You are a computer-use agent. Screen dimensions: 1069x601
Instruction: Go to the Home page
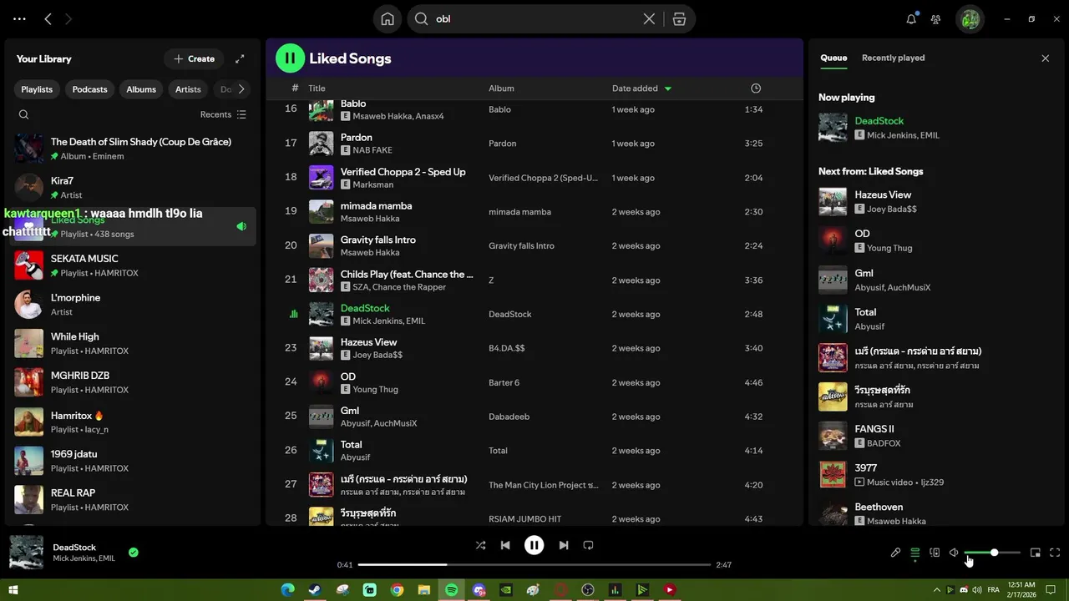tap(388, 19)
